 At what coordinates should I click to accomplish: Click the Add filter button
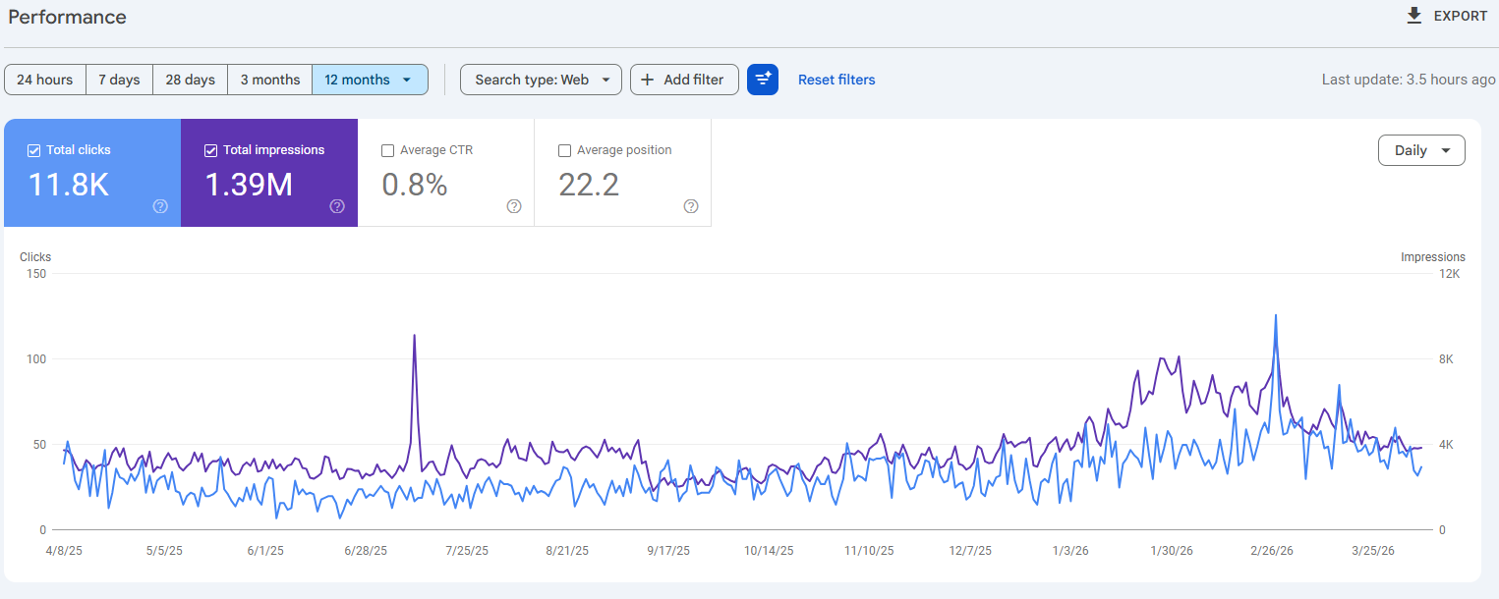click(684, 80)
